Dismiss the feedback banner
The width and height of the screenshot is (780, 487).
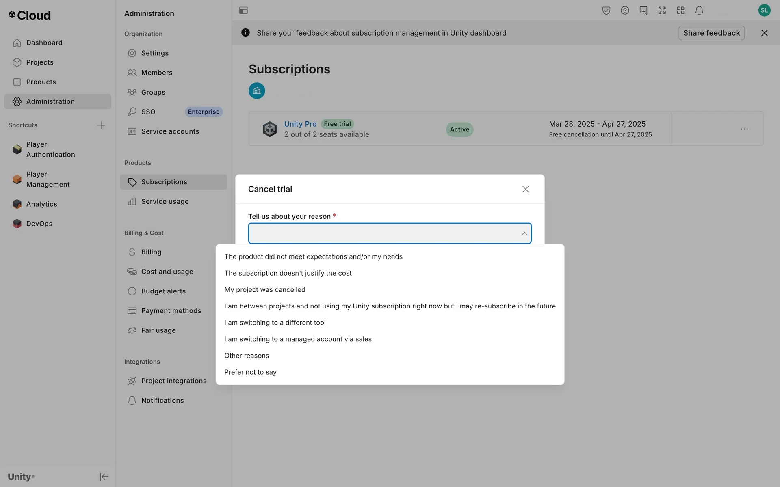764,33
